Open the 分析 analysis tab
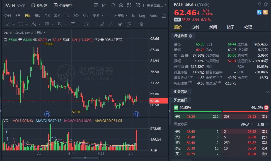 coord(195,27)
